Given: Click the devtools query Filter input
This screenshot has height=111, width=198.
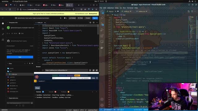Looking at the screenshot, I should click(x=61, y=78).
